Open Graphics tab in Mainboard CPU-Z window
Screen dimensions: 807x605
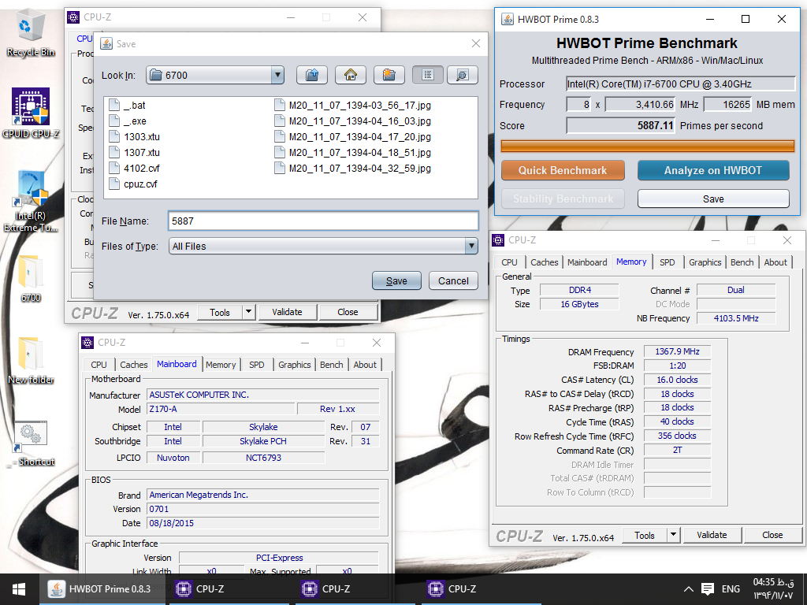click(295, 365)
